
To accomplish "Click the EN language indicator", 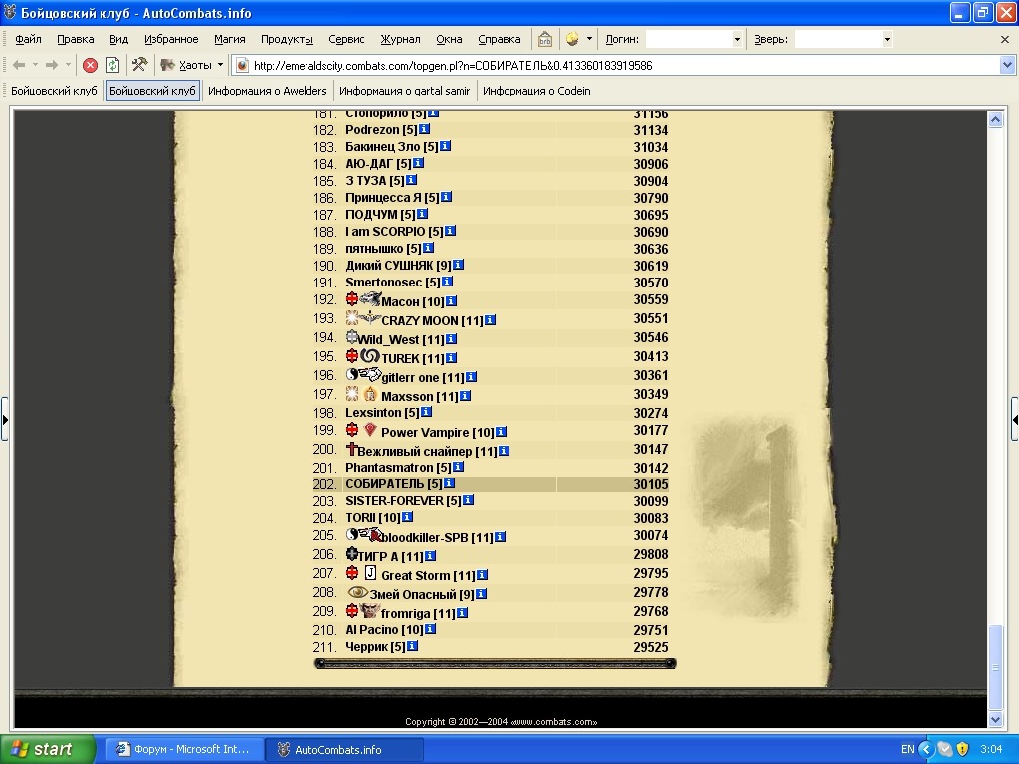I will pyautogui.click(x=908, y=749).
